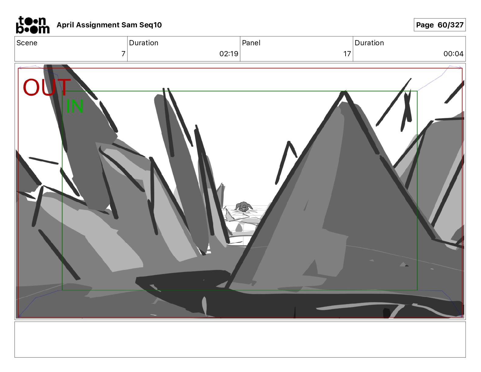Viewport: 481px width, 372px height.
Task: Click the storyboard panel drawing thumbnail
Action: (240, 191)
